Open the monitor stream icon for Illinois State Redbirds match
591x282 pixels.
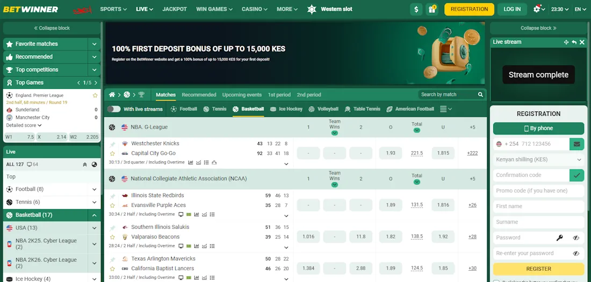(181, 214)
